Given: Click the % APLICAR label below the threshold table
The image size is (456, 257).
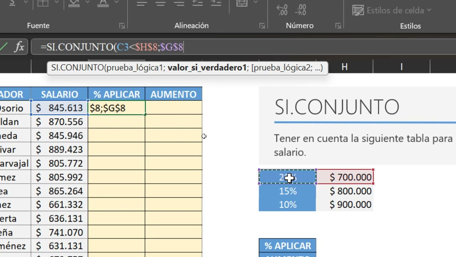Looking at the screenshot, I should tap(287, 246).
